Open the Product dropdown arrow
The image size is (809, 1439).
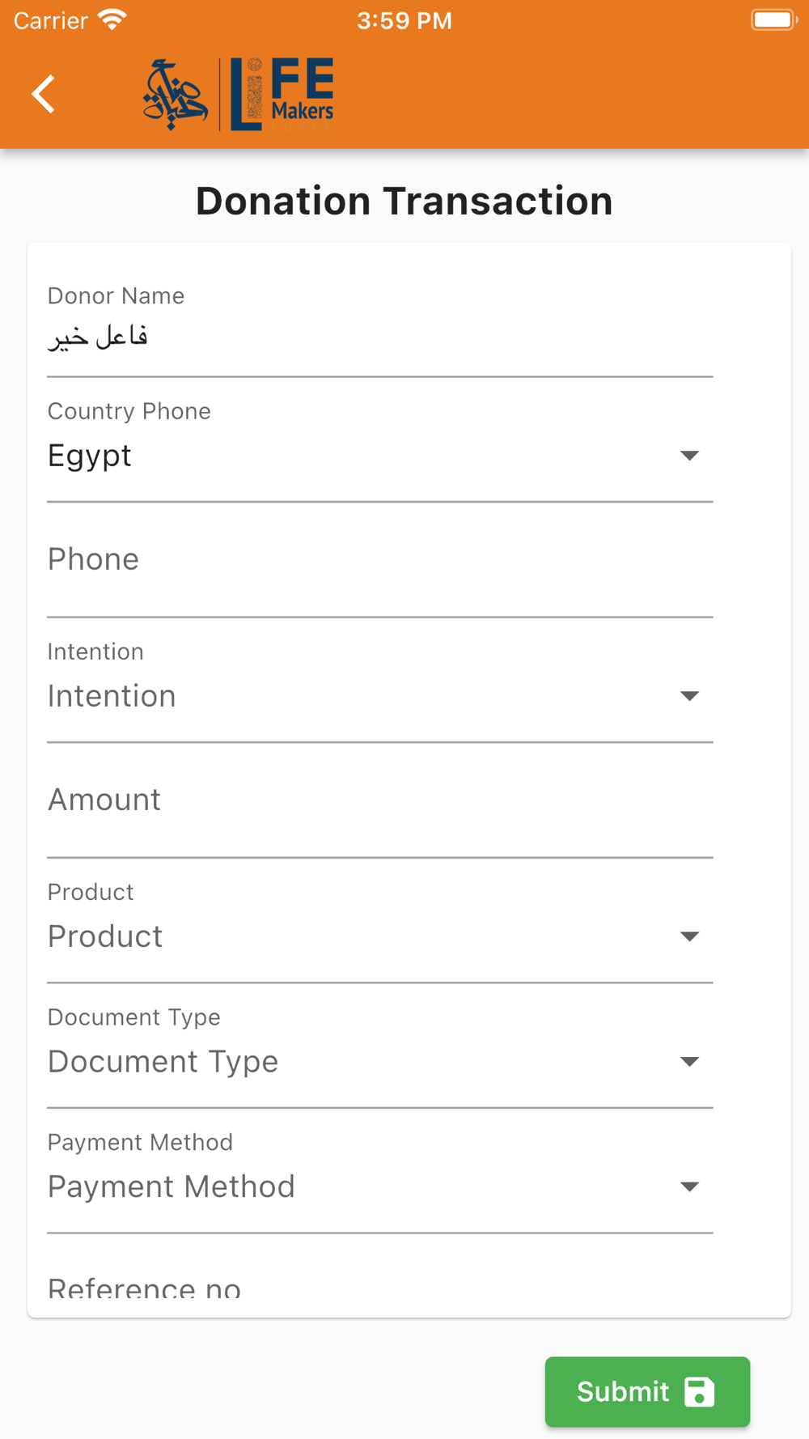coord(689,936)
